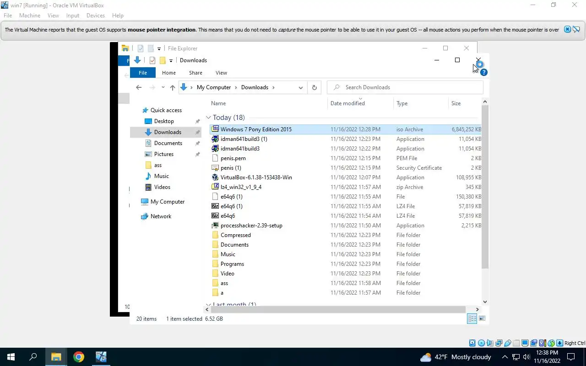The image size is (586, 366).
Task: Click the Properties icon in Downloads title bar
Action: click(152, 60)
